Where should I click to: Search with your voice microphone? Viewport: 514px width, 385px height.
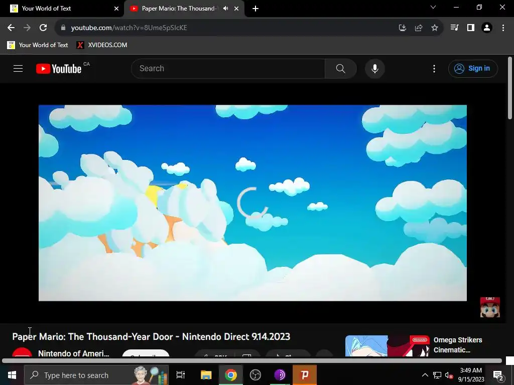[x=374, y=68]
